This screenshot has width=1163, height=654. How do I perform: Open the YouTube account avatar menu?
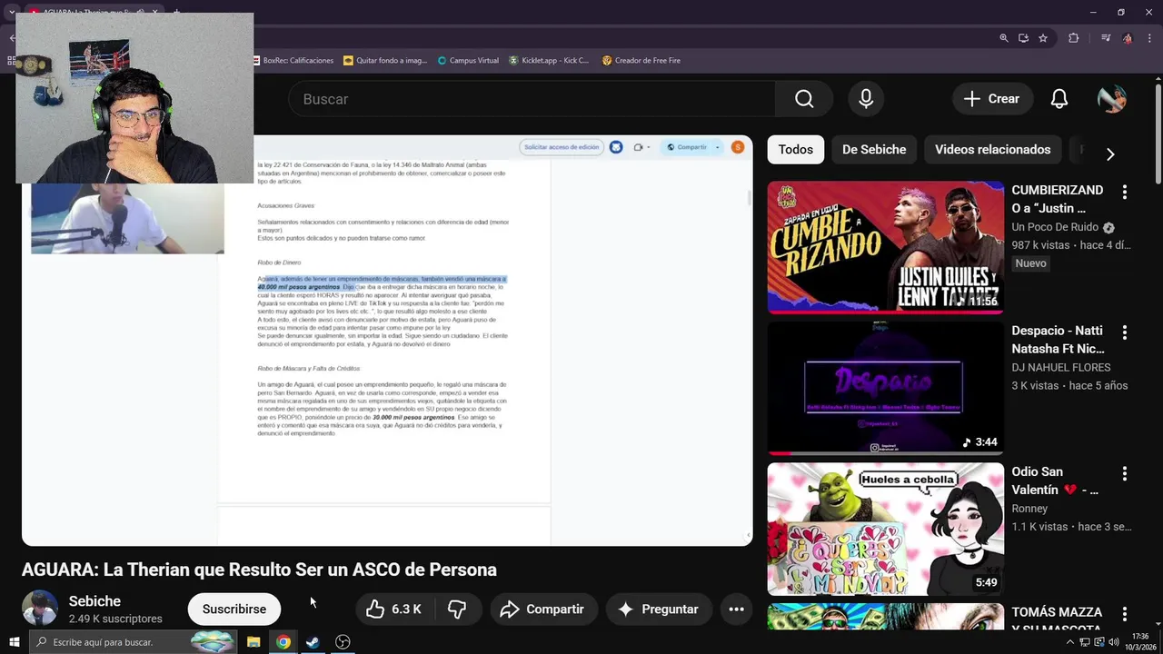1112,99
